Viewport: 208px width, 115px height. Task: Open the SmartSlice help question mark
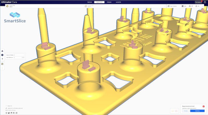(x=2, y=59)
